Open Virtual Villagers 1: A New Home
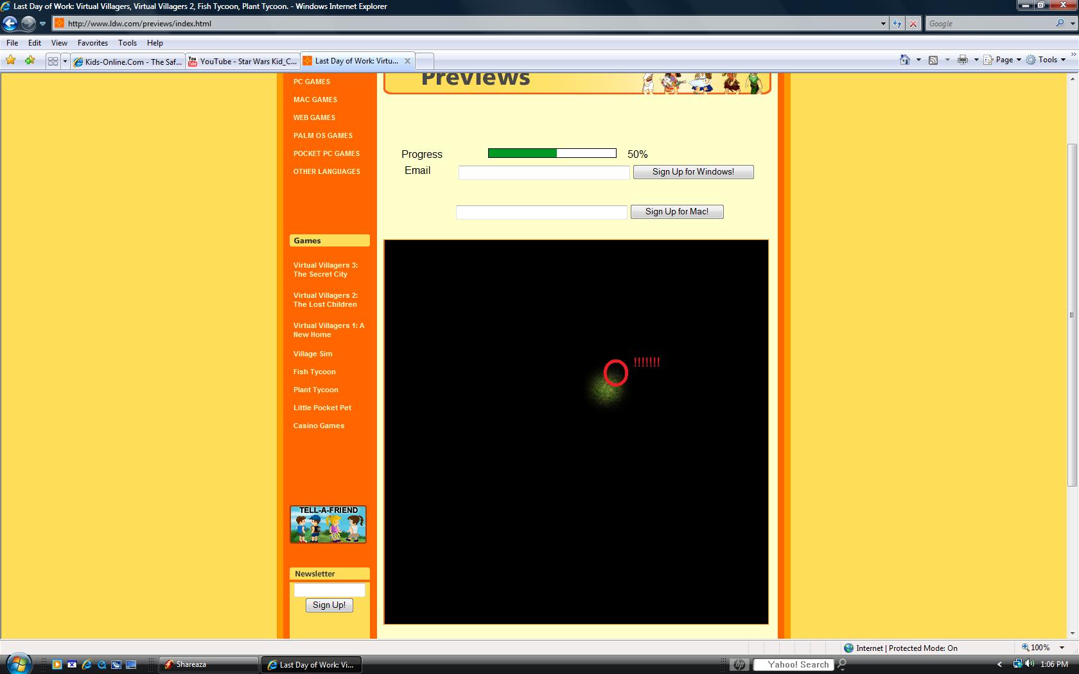Screen dimensions: 1079x674 click(328, 330)
